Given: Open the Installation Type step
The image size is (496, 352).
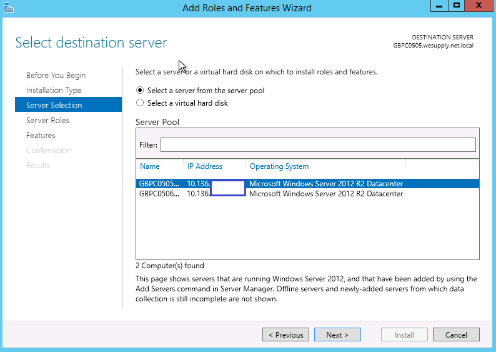Looking at the screenshot, I should point(54,91).
